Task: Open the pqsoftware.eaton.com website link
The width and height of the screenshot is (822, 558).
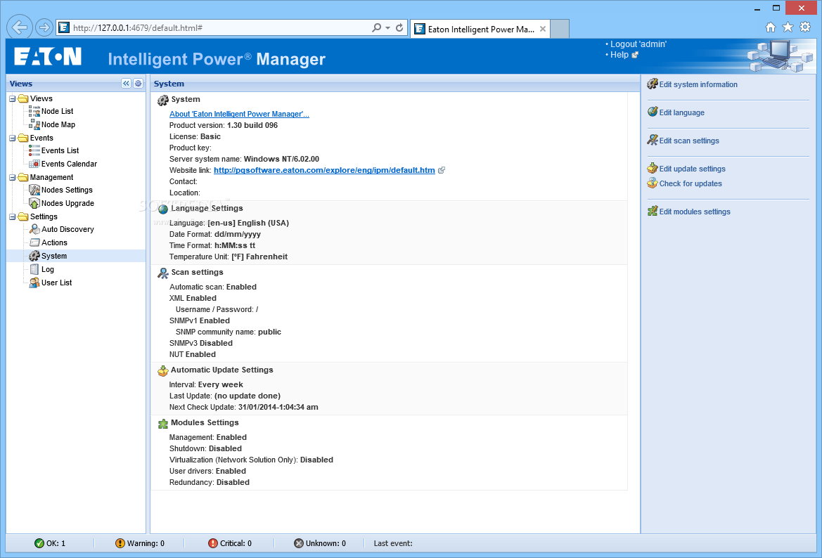Action: [x=324, y=170]
